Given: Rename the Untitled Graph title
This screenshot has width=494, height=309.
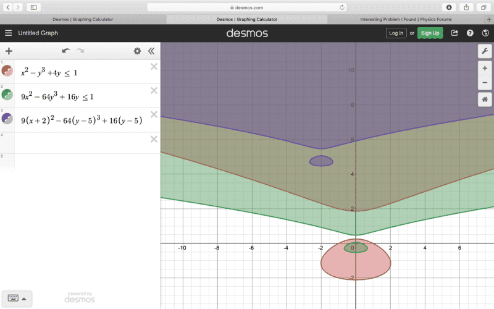Looking at the screenshot, I should (x=38, y=33).
